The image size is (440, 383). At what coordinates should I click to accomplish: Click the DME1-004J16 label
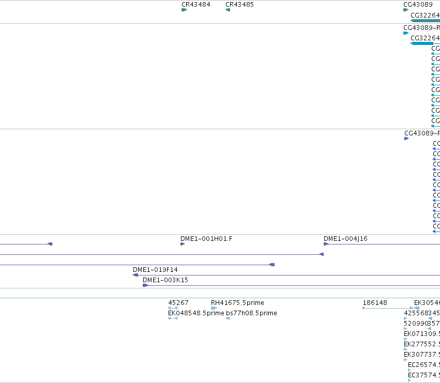[x=345, y=239]
